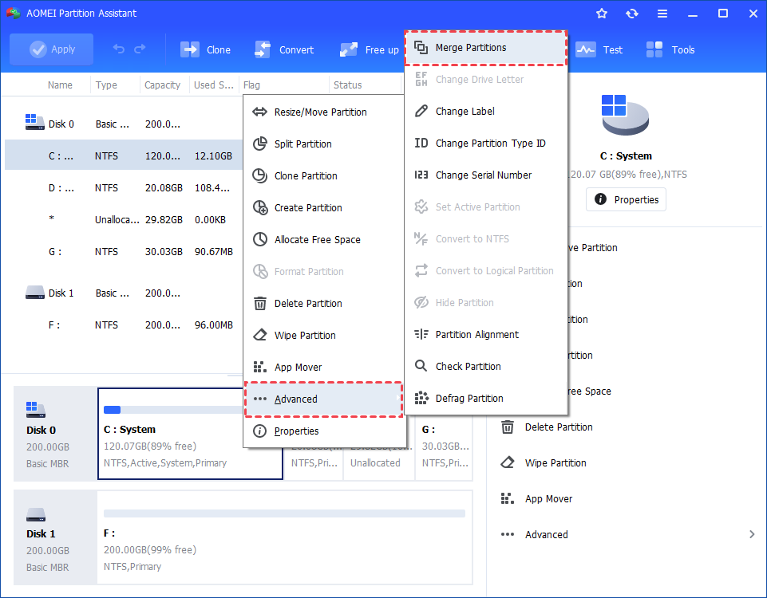Viewport: 767px width, 598px height.
Task: Click the Type column header
Action: point(106,85)
